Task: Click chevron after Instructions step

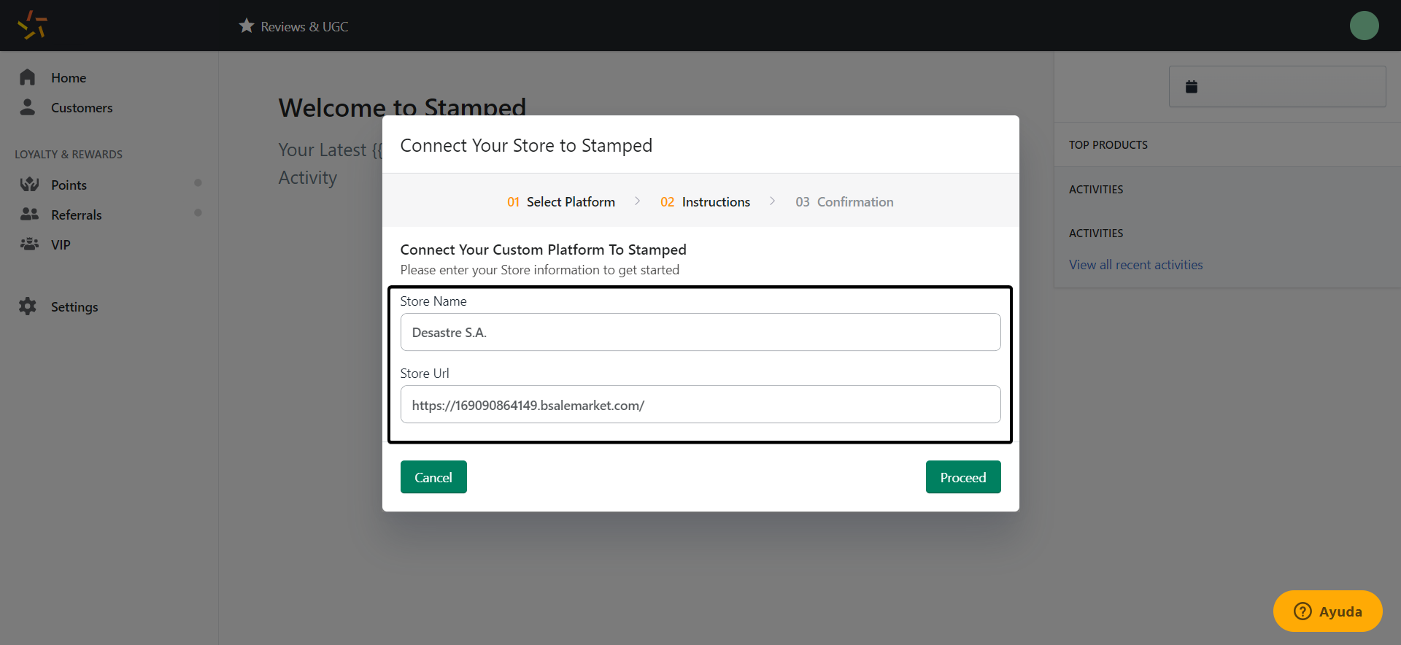Action: (x=772, y=201)
